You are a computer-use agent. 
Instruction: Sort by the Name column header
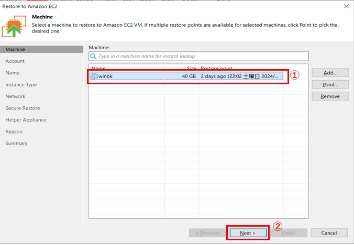(127, 68)
